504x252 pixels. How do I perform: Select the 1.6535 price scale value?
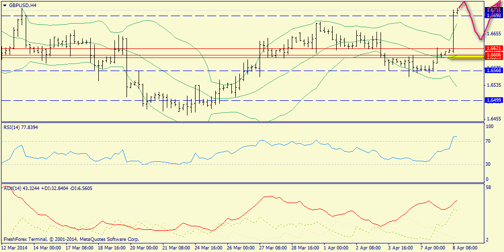tap(493, 85)
